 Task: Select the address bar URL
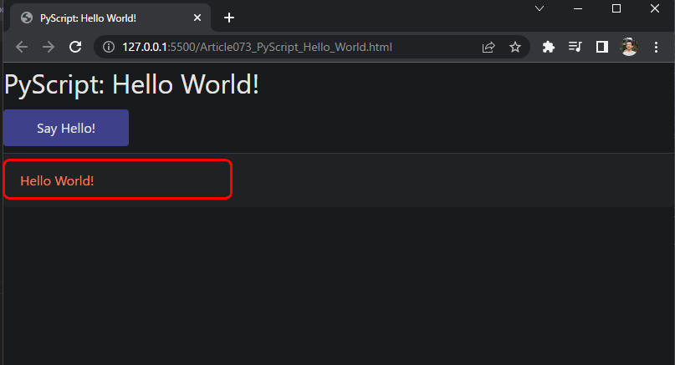click(257, 47)
